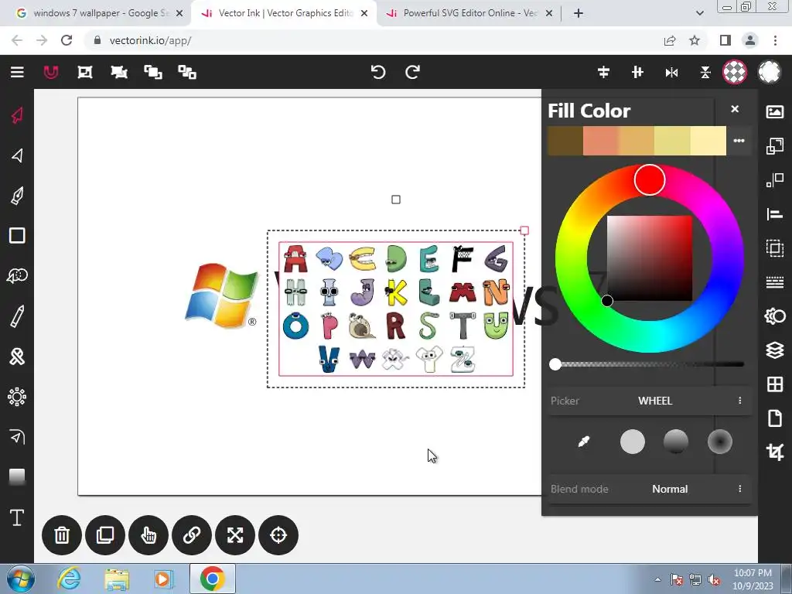The height and width of the screenshot is (594, 792).
Task: Select the ribbon-shaped tool in left toolbar
Action: 17,357
